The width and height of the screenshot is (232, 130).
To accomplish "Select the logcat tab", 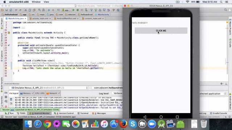I will (14, 93).
